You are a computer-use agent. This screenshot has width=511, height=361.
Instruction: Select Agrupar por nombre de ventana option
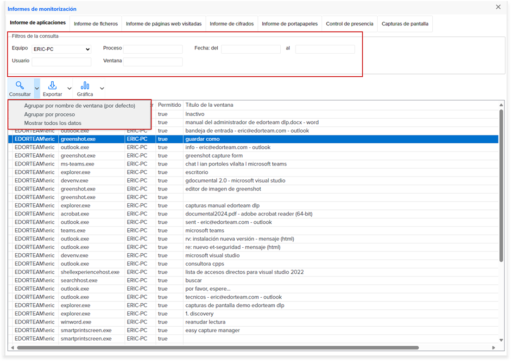pyautogui.click(x=80, y=106)
